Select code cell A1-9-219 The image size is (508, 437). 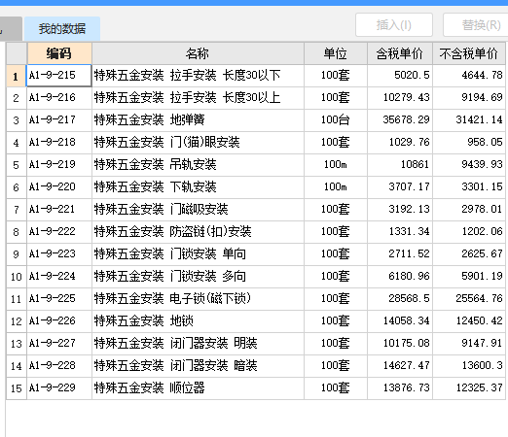coord(59,165)
